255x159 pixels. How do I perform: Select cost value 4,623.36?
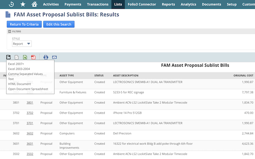[247, 144]
